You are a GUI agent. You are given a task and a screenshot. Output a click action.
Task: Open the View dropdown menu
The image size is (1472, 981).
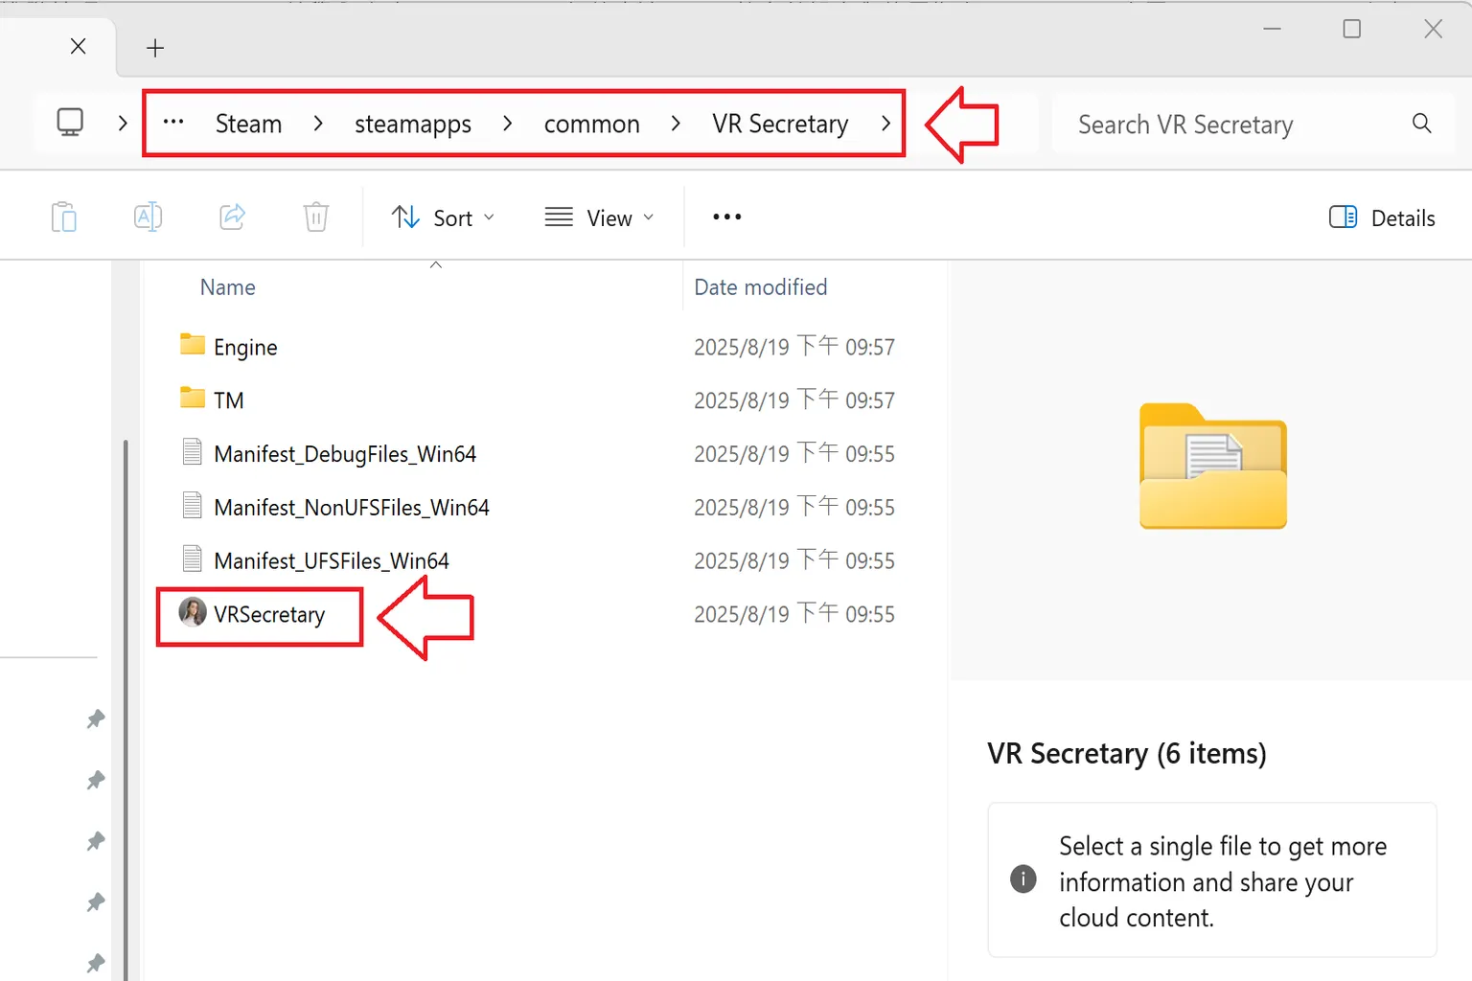600,218
